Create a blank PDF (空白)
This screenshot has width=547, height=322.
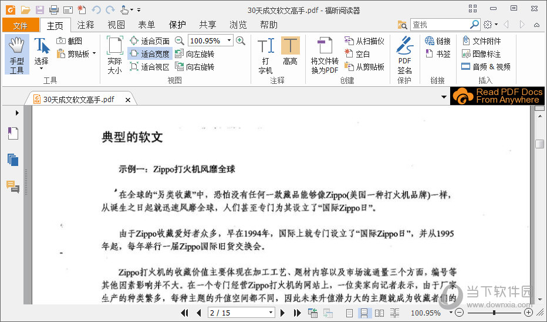pos(357,54)
